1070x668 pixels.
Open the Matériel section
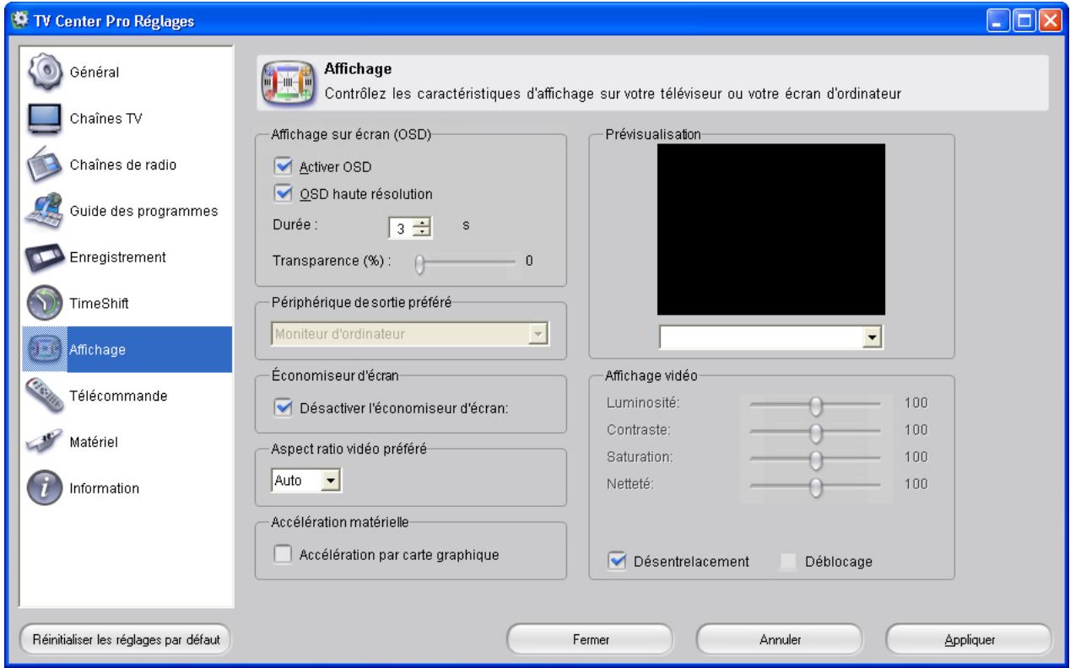pos(125,441)
